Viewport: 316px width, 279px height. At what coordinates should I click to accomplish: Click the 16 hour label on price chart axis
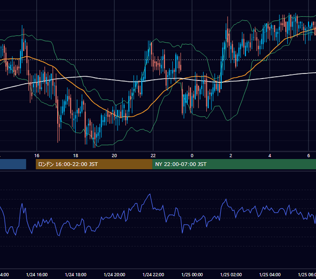point(37,156)
